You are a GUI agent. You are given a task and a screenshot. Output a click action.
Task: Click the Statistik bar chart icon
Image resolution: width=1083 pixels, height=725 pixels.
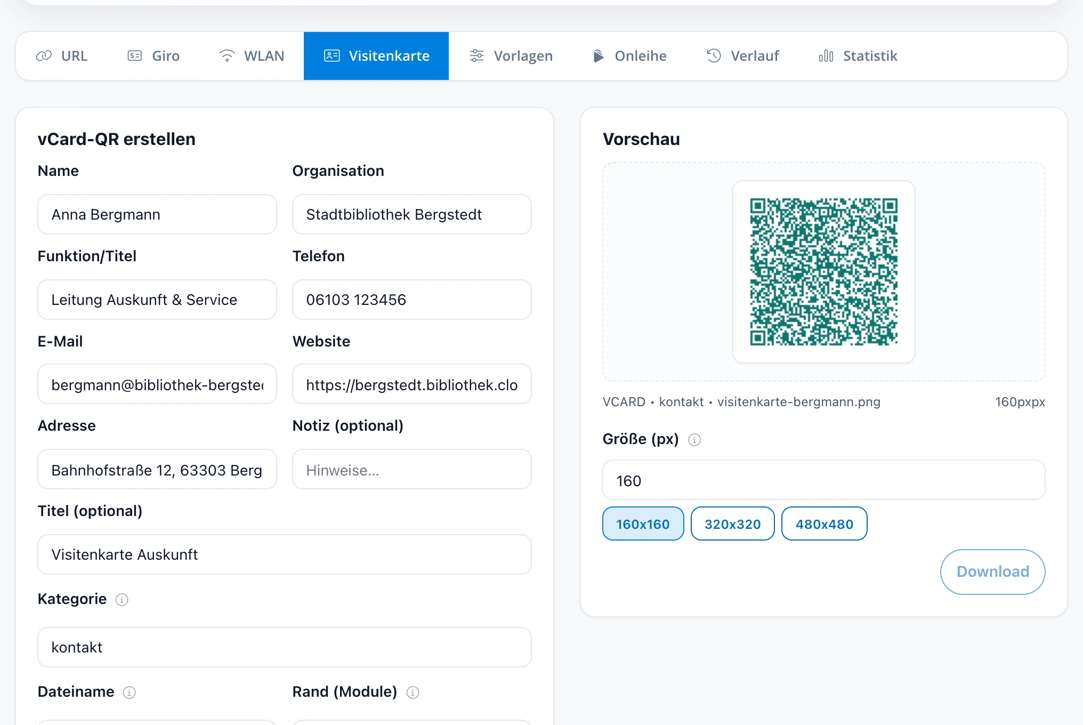826,56
